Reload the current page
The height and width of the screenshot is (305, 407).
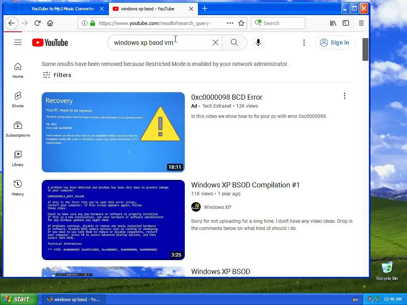37,23
